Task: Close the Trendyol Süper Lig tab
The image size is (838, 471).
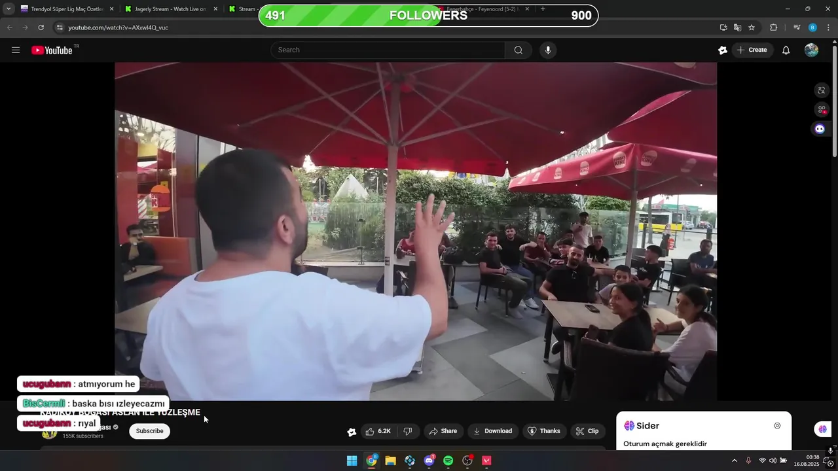Action: [111, 9]
